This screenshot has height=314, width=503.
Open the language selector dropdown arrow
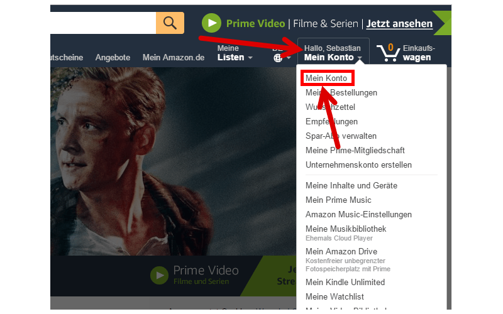click(289, 58)
